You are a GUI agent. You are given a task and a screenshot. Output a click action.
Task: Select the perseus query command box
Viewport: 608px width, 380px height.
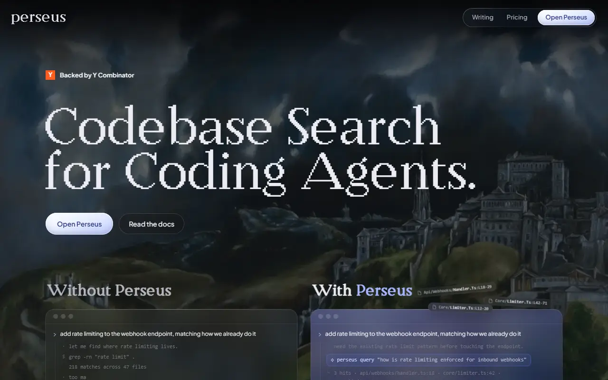tap(428, 360)
